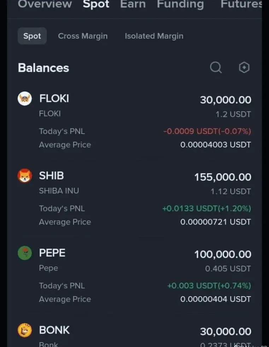
Task: Tap the SHIB coin logo
Action: click(x=25, y=176)
